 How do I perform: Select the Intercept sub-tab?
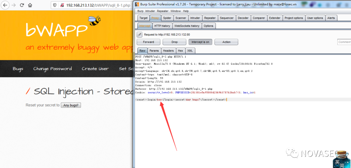[x=145, y=26]
